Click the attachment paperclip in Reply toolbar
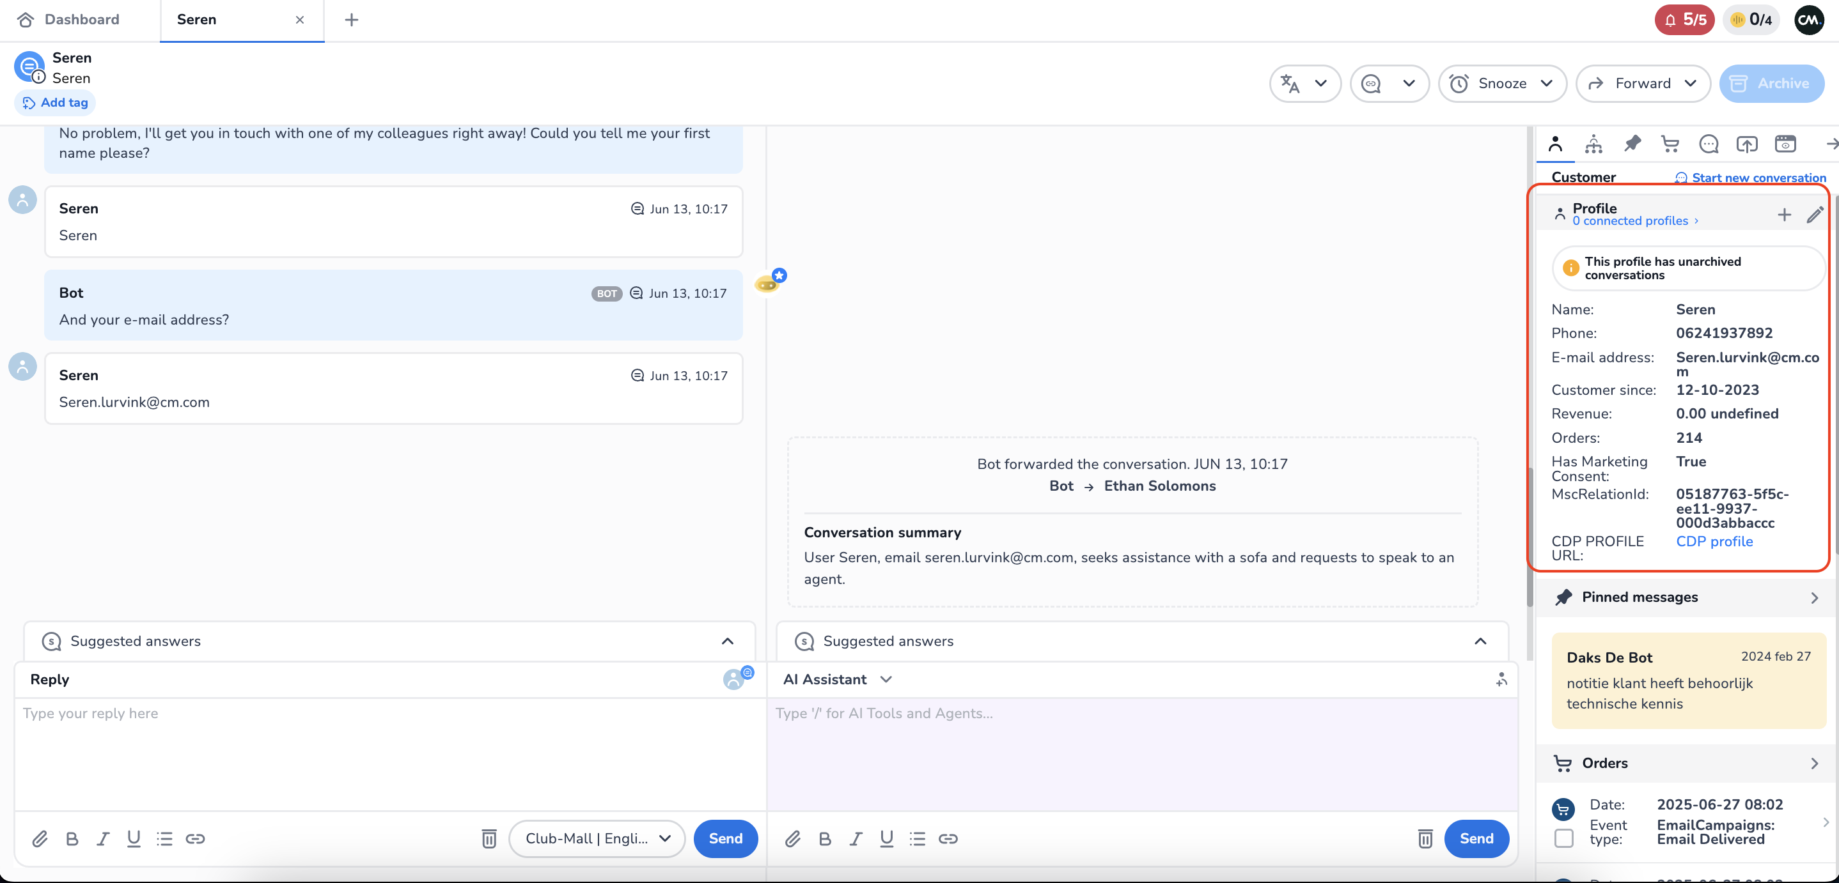This screenshot has height=883, width=1839. click(x=40, y=839)
